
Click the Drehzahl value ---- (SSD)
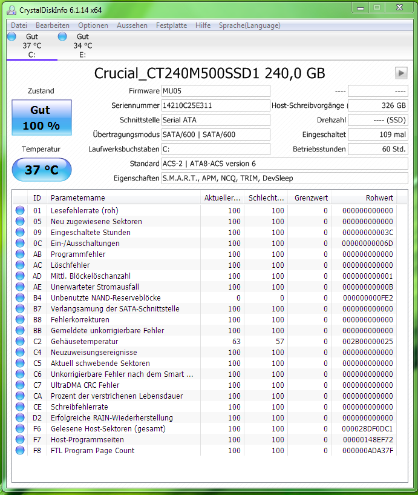[378, 120]
